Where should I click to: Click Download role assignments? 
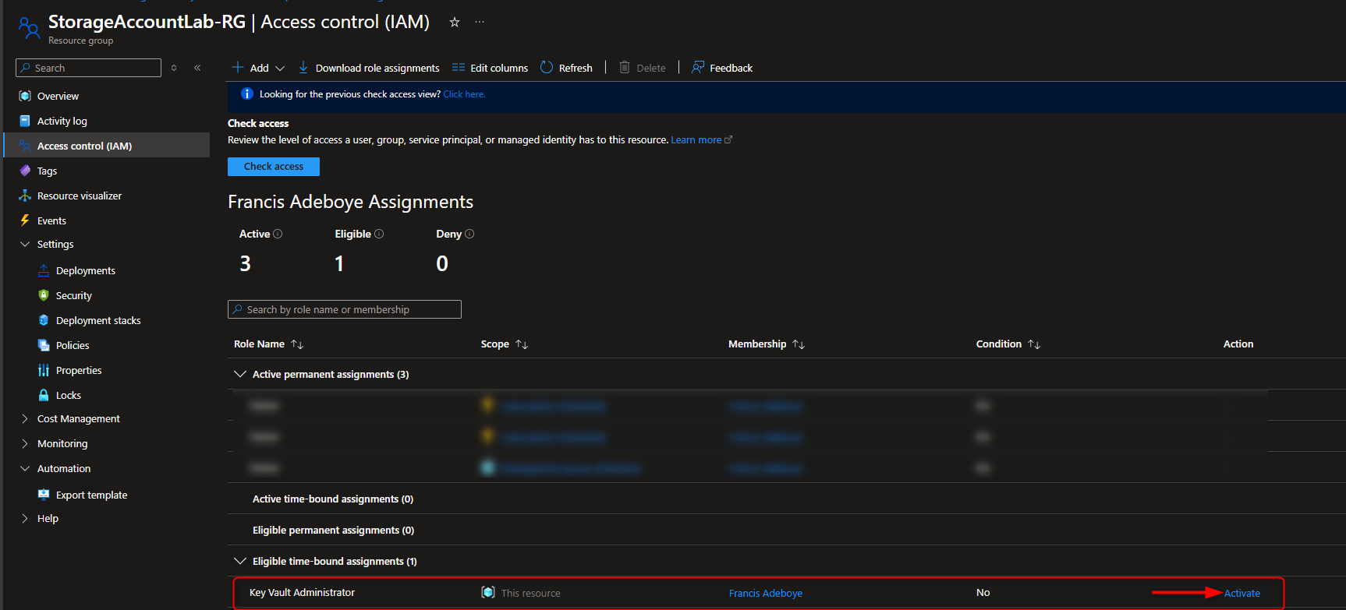click(x=369, y=68)
